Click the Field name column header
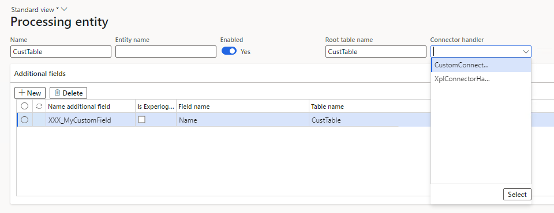554x213 pixels. point(243,106)
